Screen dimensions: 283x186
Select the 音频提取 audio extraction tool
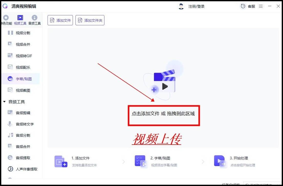click(x=23, y=158)
